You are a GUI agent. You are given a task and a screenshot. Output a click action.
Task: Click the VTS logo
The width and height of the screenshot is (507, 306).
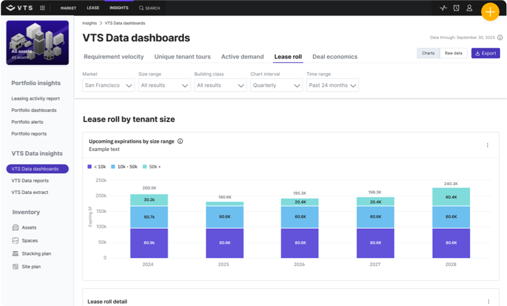click(20, 8)
